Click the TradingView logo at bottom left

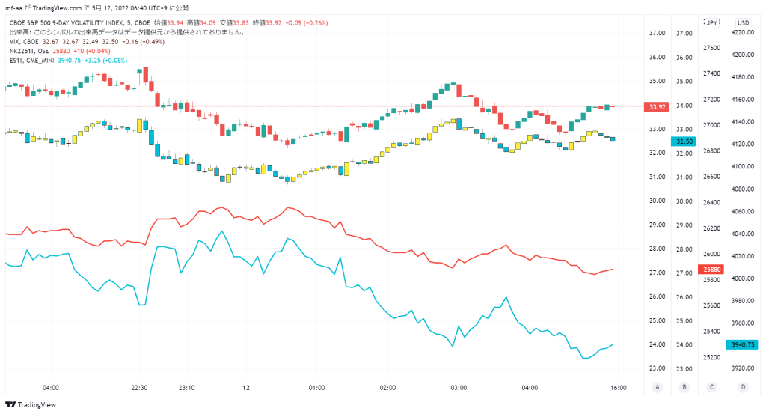[30, 405]
